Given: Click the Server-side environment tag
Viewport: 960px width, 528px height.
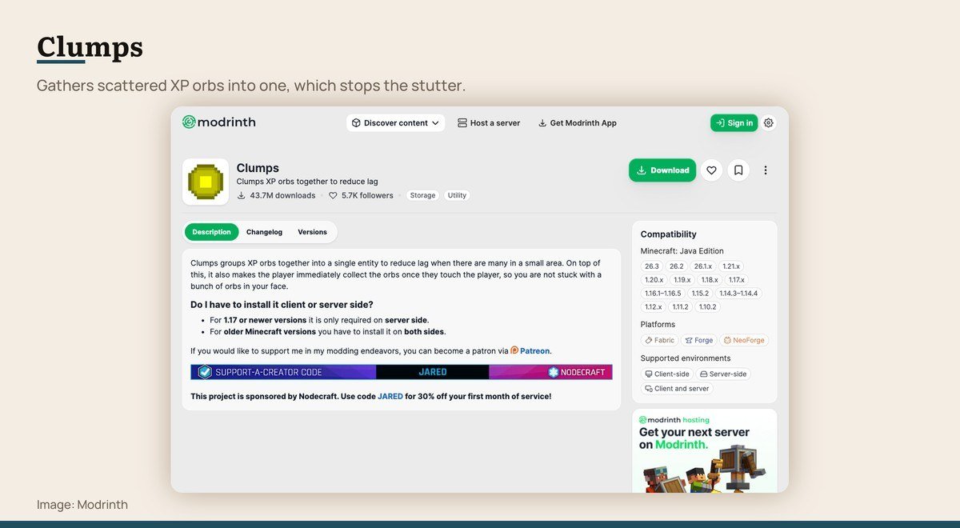Looking at the screenshot, I should 723,374.
